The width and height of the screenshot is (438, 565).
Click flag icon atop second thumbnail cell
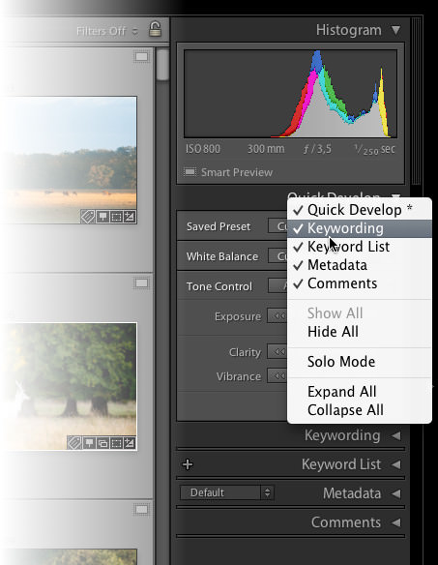coord(141,283)
